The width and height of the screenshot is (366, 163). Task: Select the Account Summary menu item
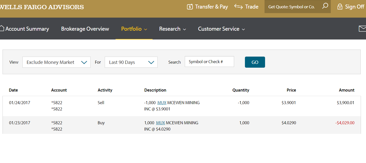point(27,29)
